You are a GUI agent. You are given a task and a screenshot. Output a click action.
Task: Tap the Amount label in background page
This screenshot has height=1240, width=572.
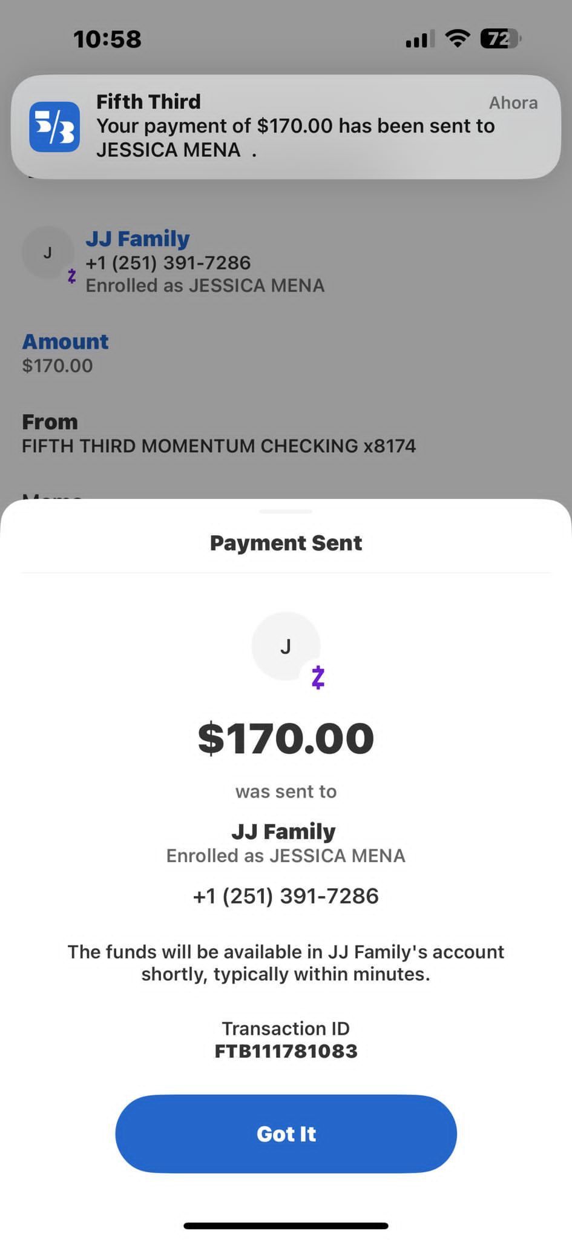pos(65,341)
